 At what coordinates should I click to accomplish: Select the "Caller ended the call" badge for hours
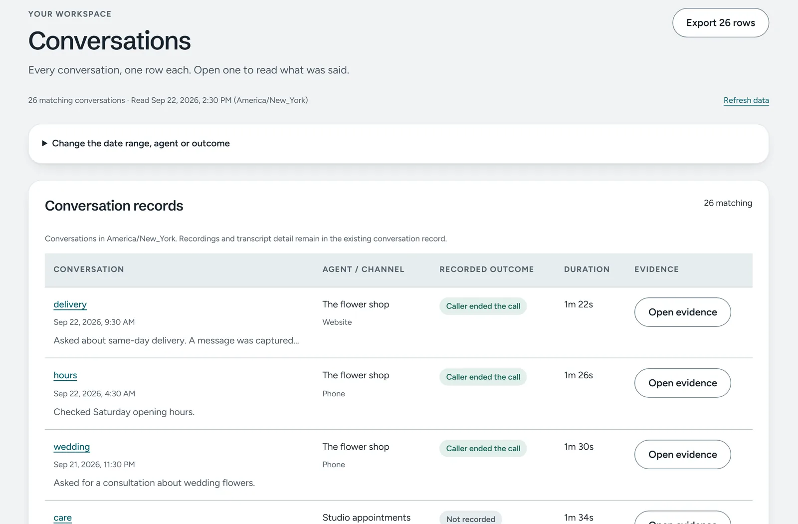coord(483,377)
